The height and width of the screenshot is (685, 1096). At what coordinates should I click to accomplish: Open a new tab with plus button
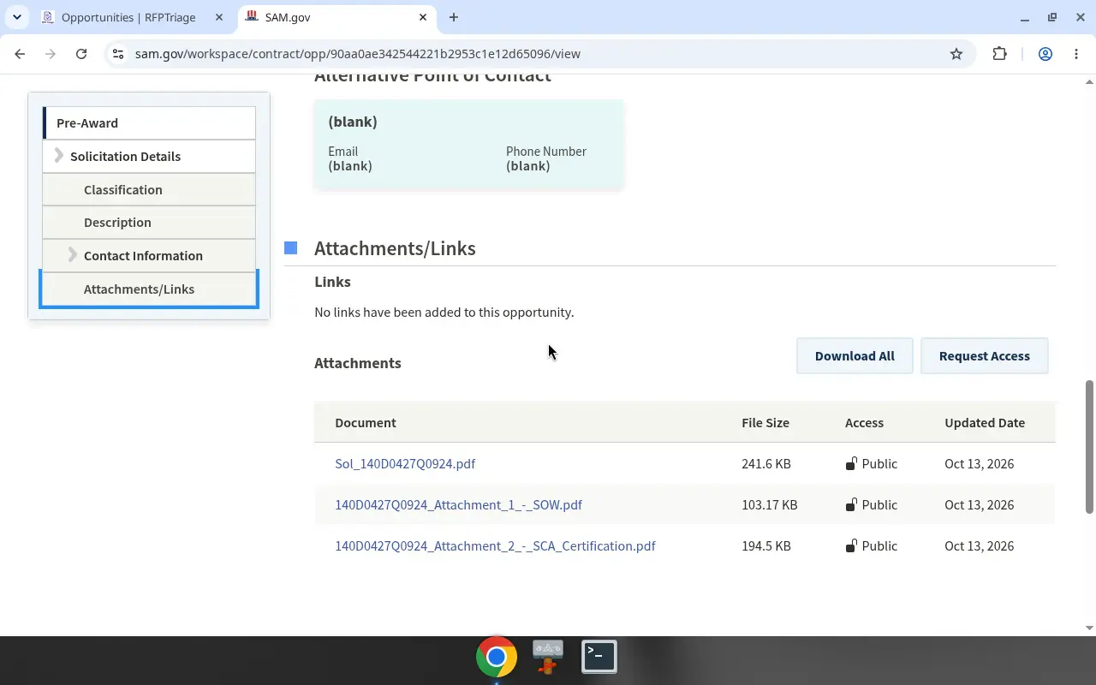pyautogui.click(x=454, y=17)
